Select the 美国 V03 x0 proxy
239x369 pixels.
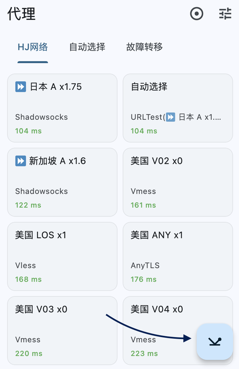click(x=62, y=330)
